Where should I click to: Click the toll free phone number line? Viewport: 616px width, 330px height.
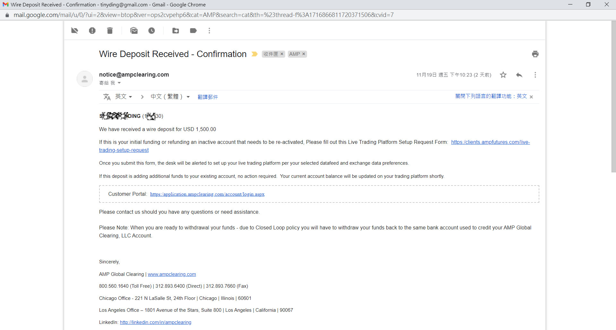(174, 286)
